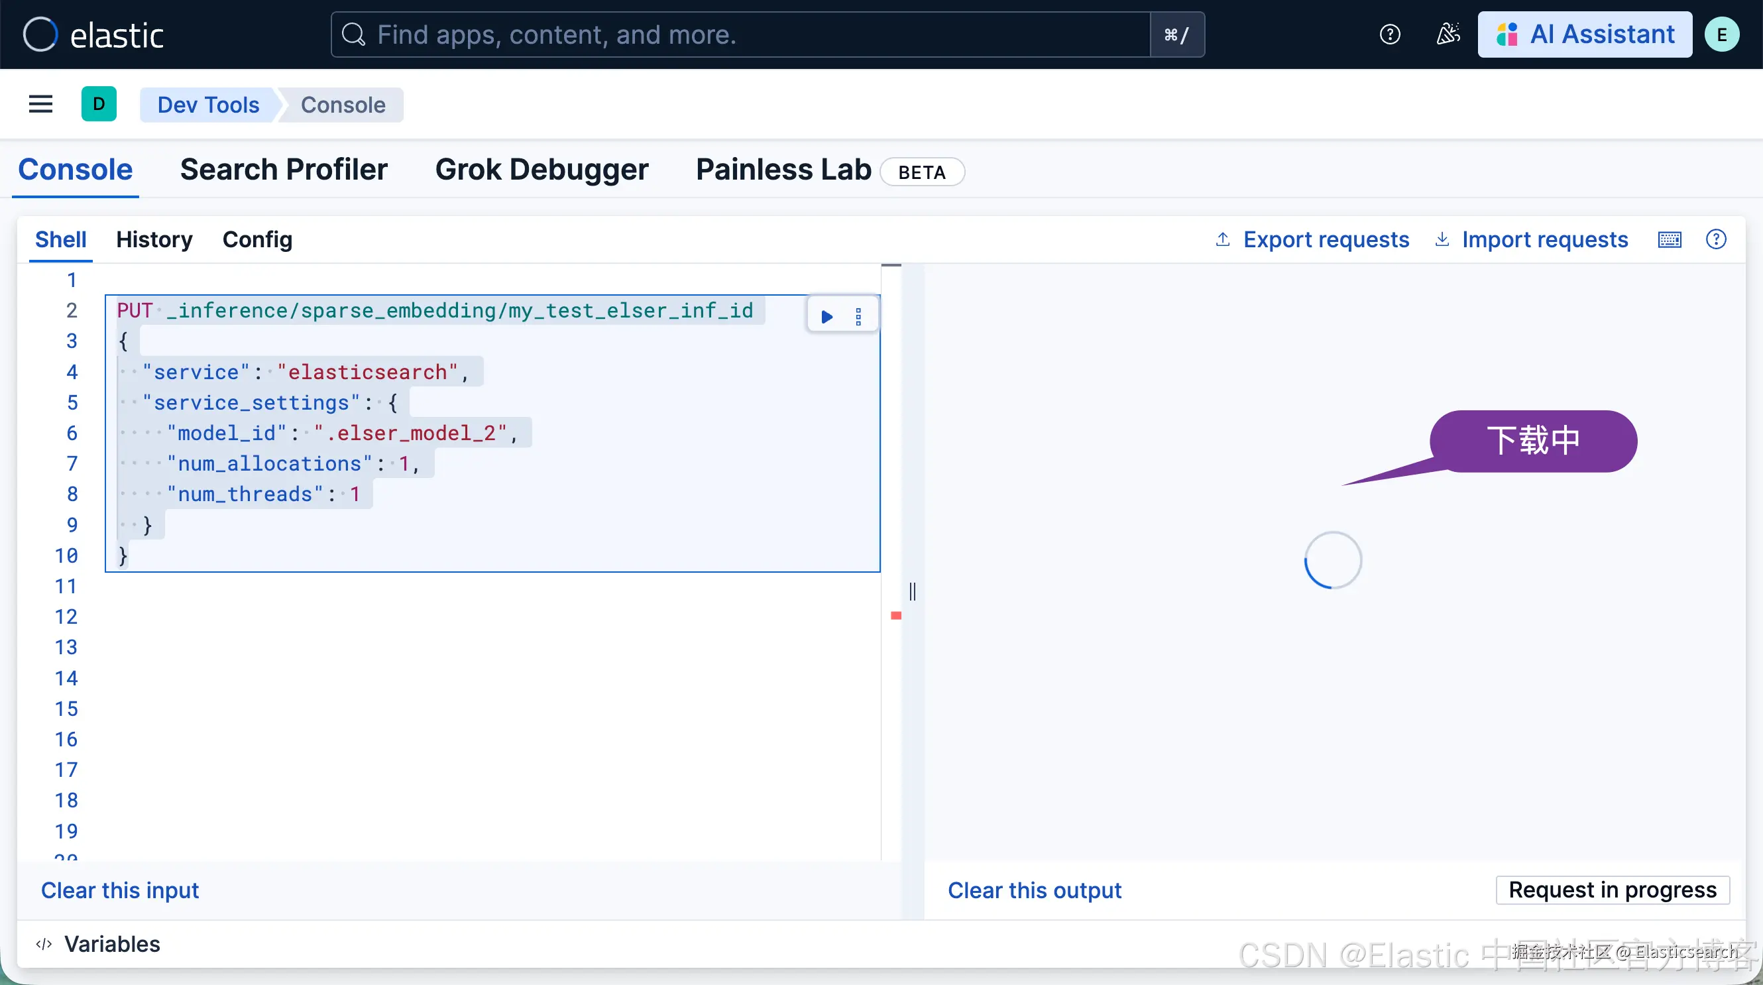
Task: Open the newsfeed celebration icon
Action: [x=1448, y=34]
